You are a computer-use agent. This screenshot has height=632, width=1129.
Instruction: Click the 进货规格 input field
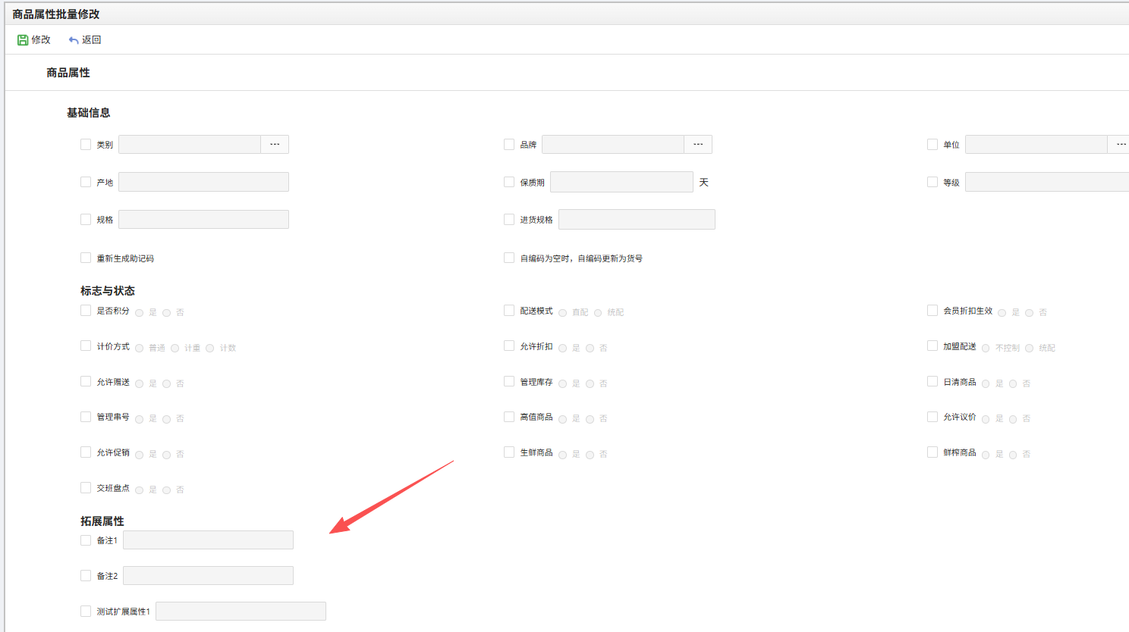click(637, 220)
